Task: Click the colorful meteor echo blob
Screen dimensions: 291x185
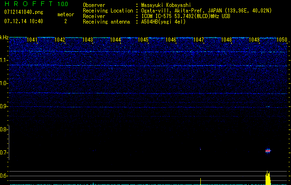Action: point(267,150)
